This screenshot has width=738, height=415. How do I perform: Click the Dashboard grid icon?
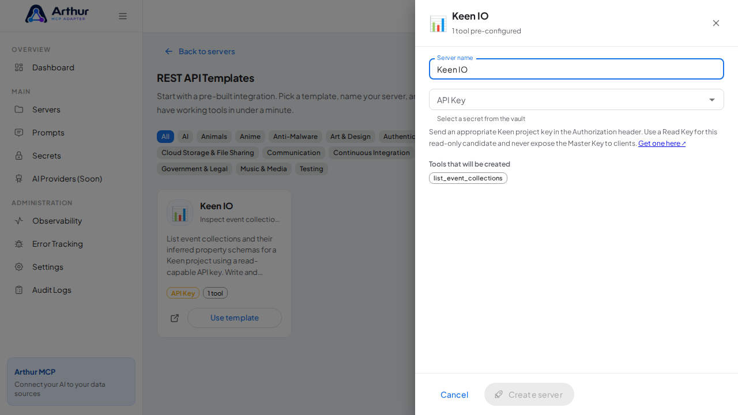(x=19, y=67)
